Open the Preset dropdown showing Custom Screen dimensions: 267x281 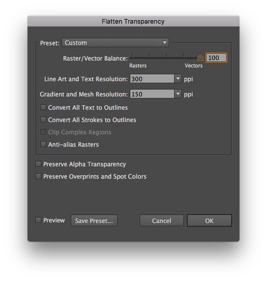(115, 43)
